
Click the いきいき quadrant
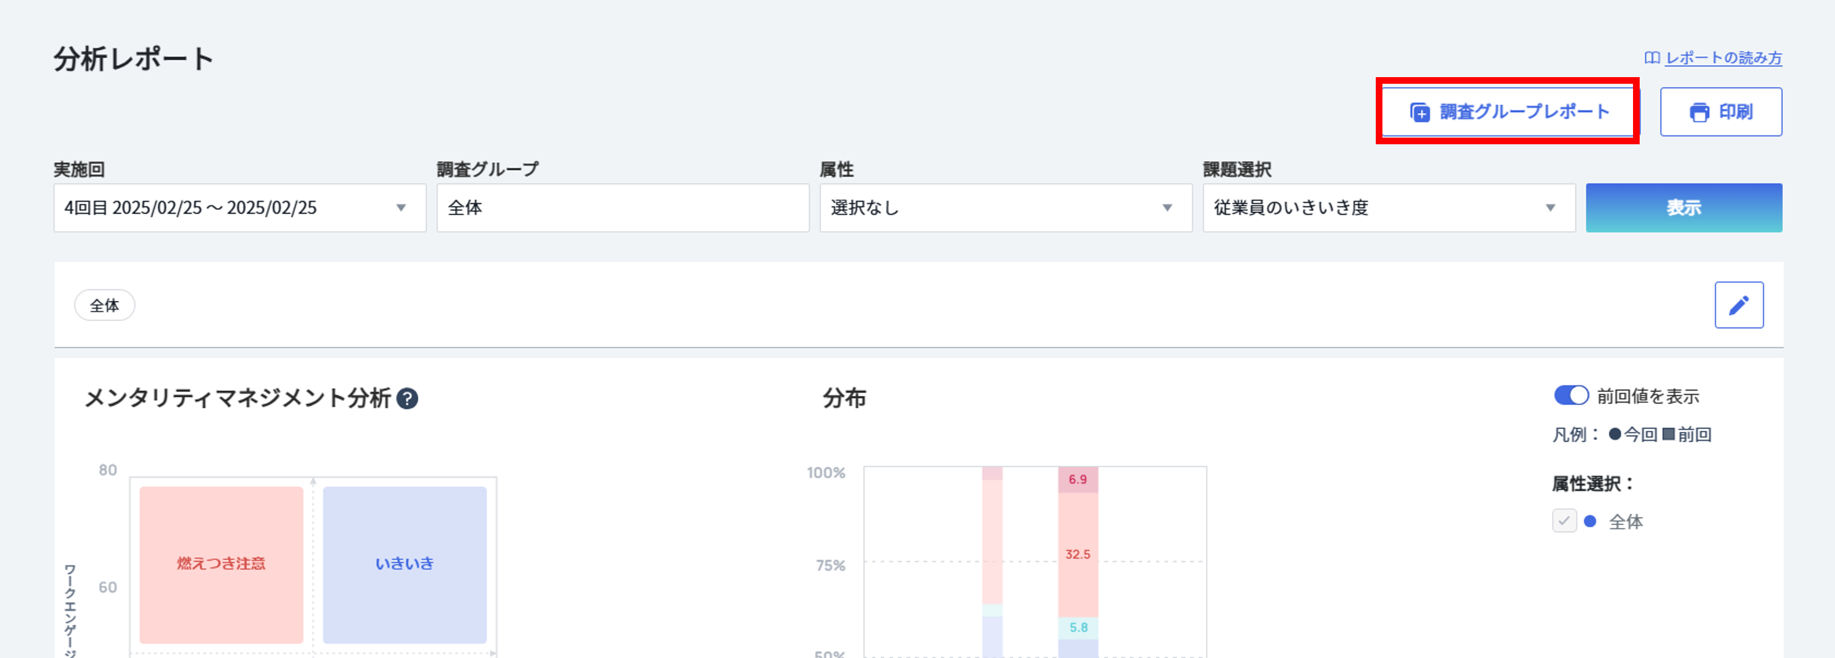pos(404,565)
